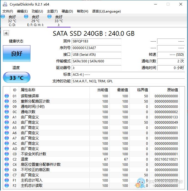Click status orb of row C6 不可校正的扇区数

pyautogui.click(x=7, y=170)
